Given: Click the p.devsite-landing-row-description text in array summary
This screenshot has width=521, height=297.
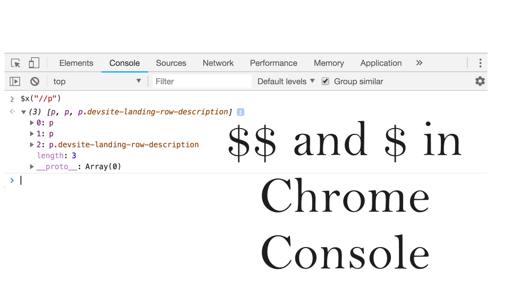Looking at the screenshot, I should (x=153, y=112).
